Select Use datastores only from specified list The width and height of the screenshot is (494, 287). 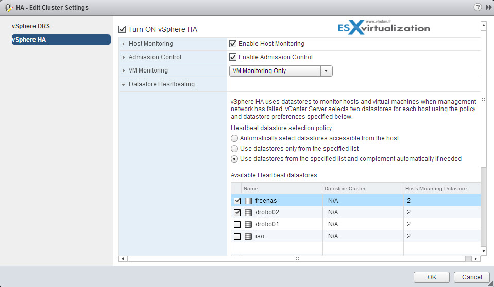click(234, 149)
